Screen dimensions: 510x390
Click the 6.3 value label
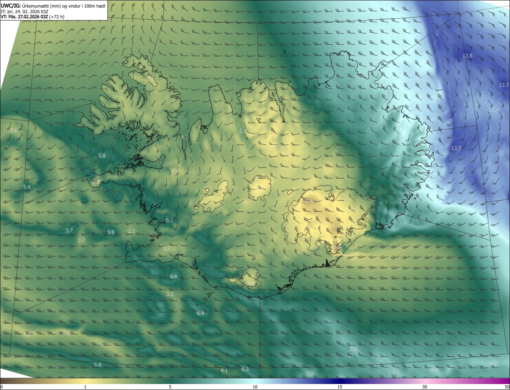(x=245, y=370)
